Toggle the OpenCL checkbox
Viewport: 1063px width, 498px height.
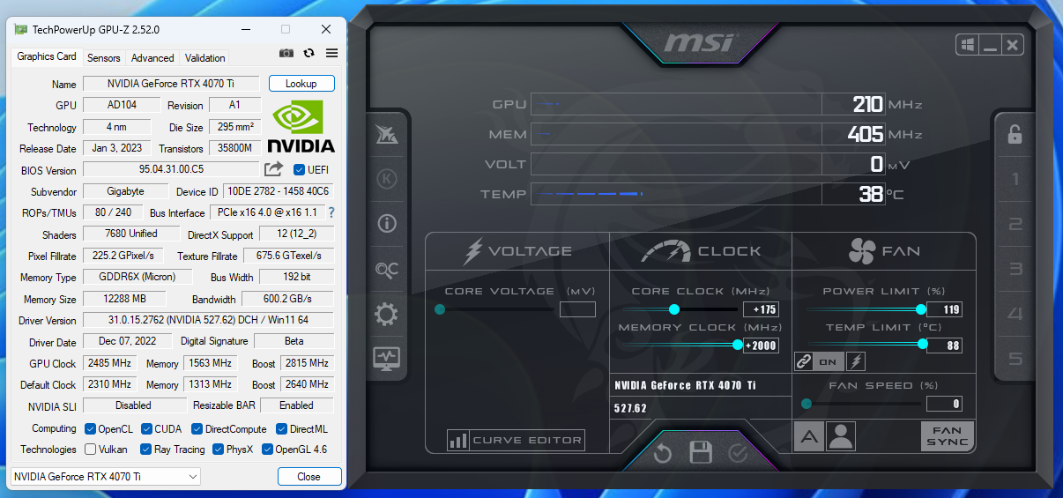tap(90, 429)
